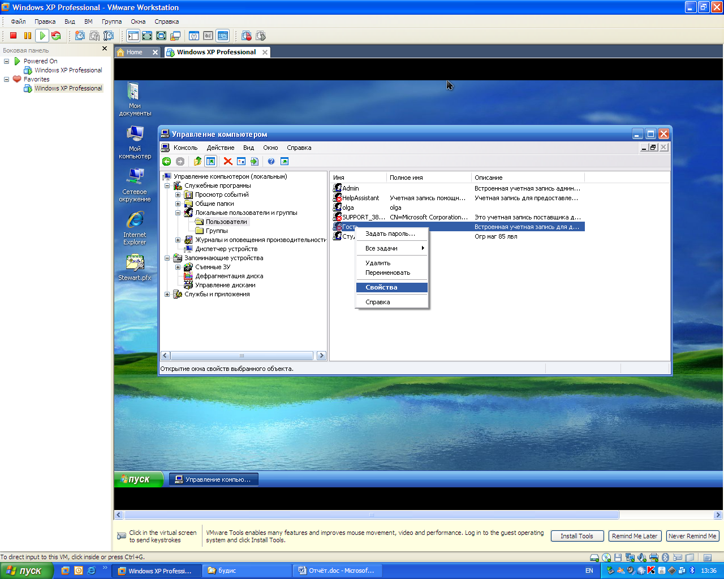
Task: Expand the Просмотр событий tree node
Action: click(178, 195)
